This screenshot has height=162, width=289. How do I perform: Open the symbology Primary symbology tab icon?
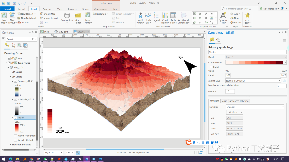212,40
